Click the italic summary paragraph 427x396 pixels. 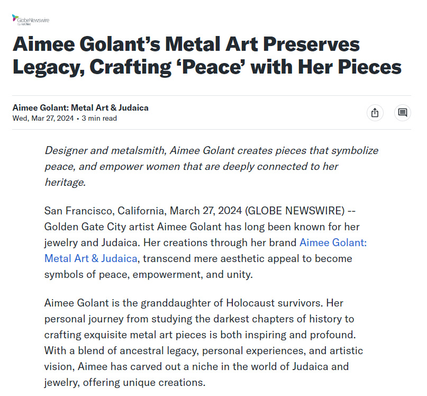pos(212,166)
